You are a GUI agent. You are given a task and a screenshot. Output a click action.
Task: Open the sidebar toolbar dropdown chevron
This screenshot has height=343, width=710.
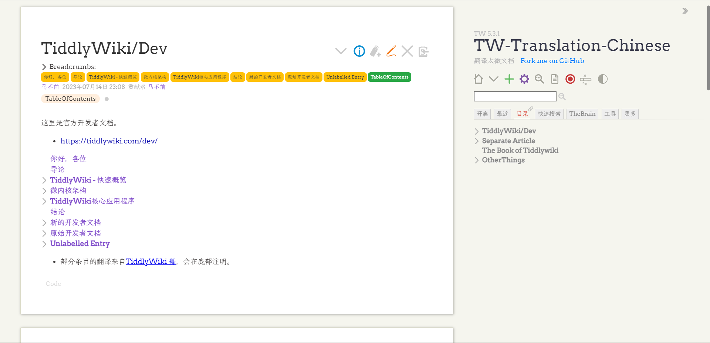494,79
